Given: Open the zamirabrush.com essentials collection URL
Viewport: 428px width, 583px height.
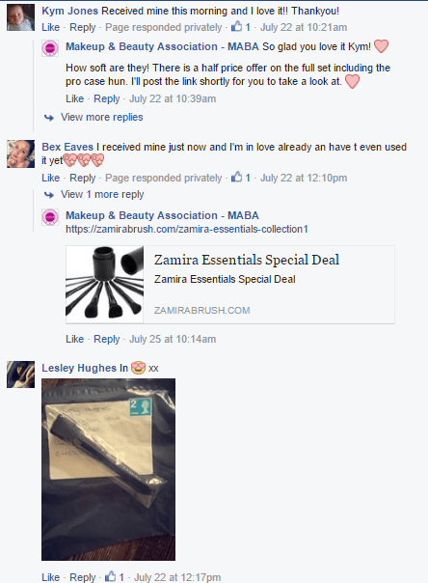Looking at the screenshot, I should tap(187, 229).
